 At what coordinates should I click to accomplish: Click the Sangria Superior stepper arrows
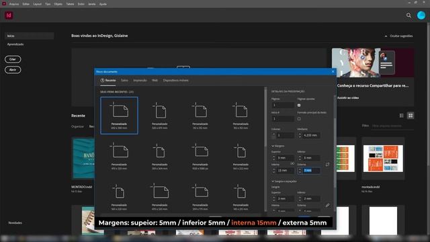point(273,198)
